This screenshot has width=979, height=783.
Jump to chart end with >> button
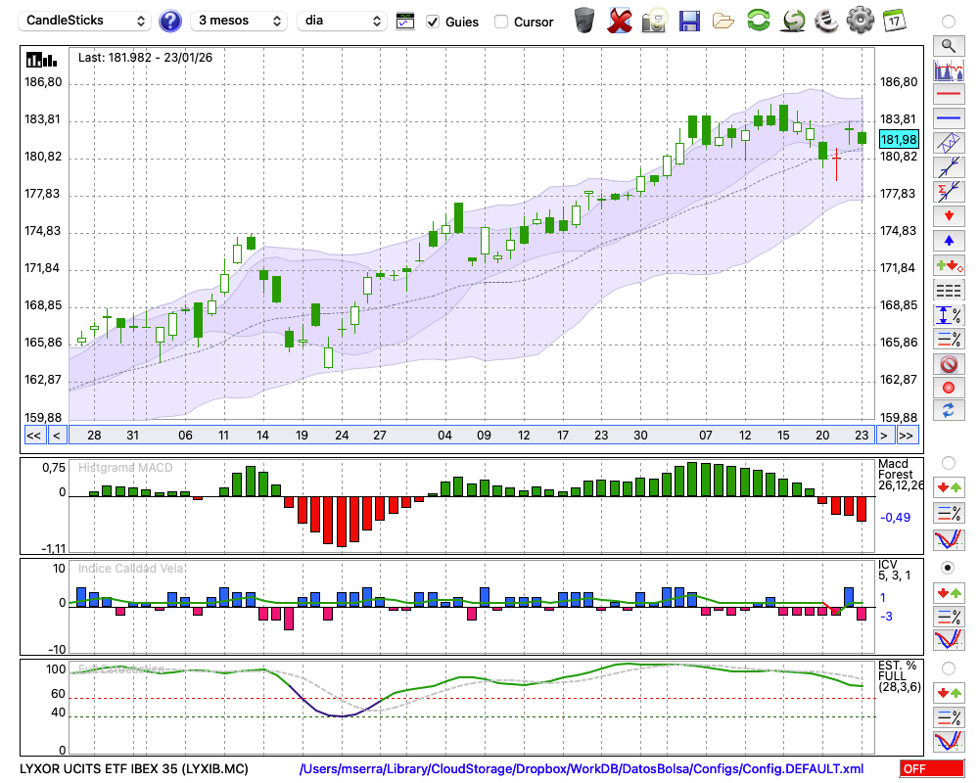pyautogui.click(x=907, y=436)
